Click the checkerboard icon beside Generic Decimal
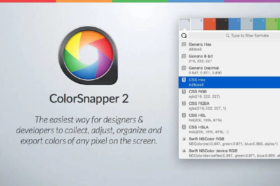Viewport: 280px width, 186px height. pyautogui.click(x=184, y=68)
